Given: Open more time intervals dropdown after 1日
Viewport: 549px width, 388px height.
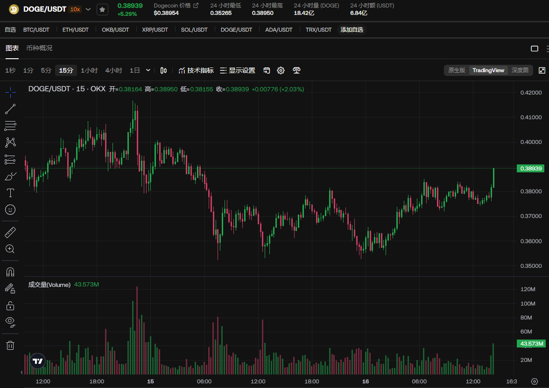Looking at the screenshot, I should pyautogui.click(x=148, y=70).
